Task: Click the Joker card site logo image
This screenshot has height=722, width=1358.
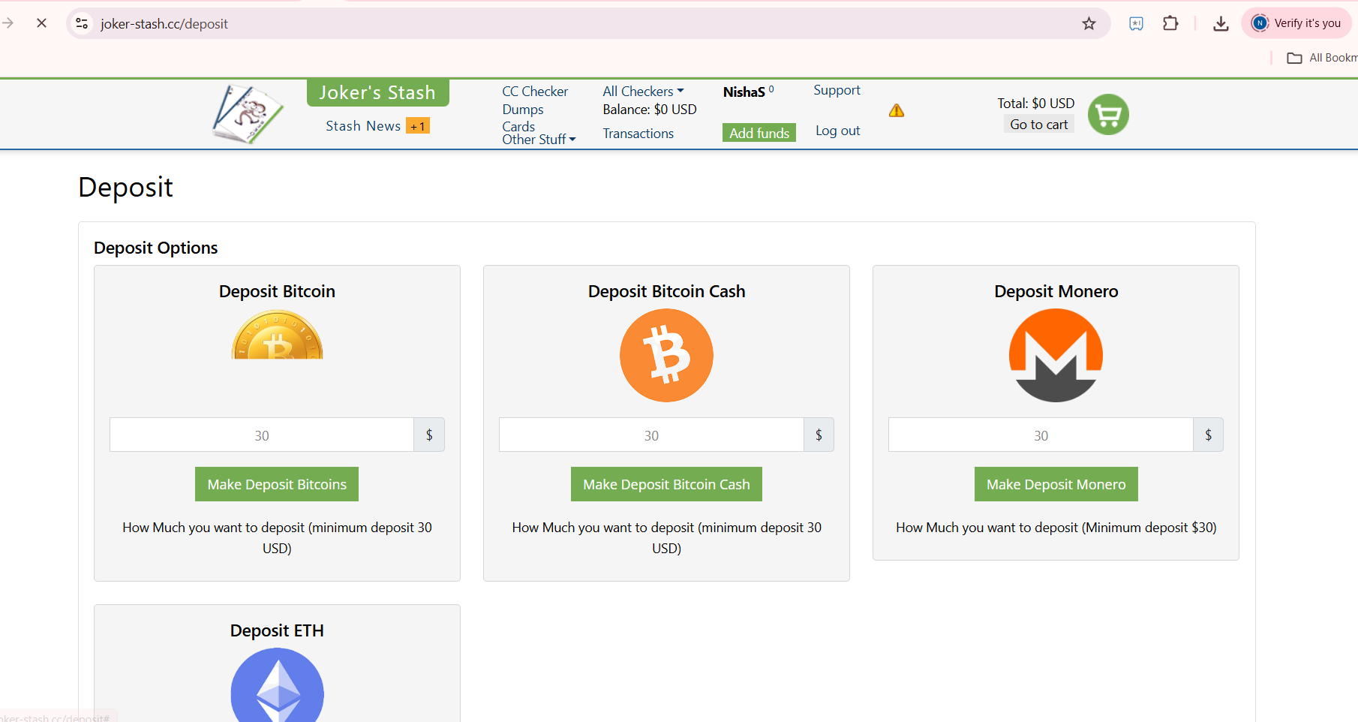Action: (x=248, y=114)
